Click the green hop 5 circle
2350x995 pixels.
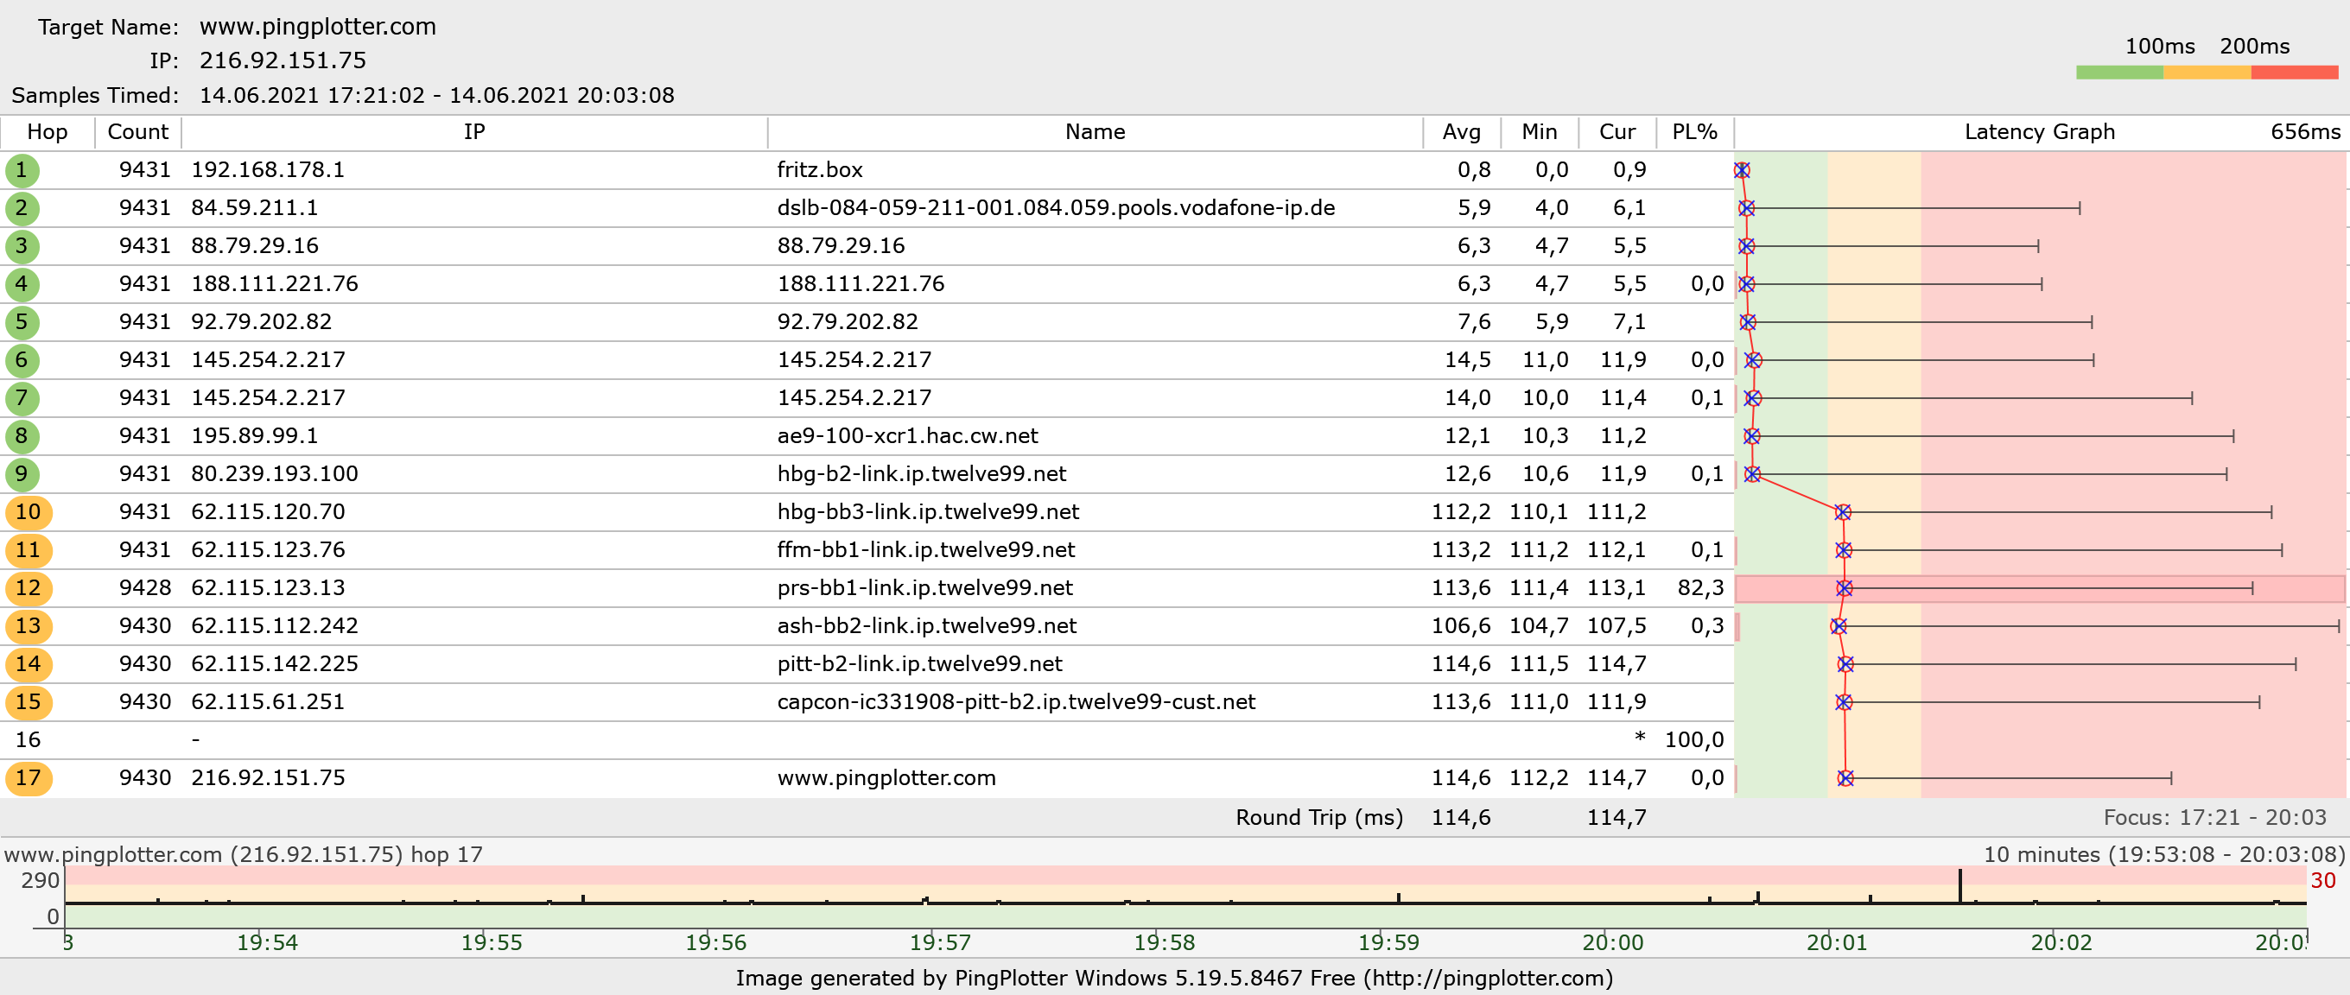[22, 322]
